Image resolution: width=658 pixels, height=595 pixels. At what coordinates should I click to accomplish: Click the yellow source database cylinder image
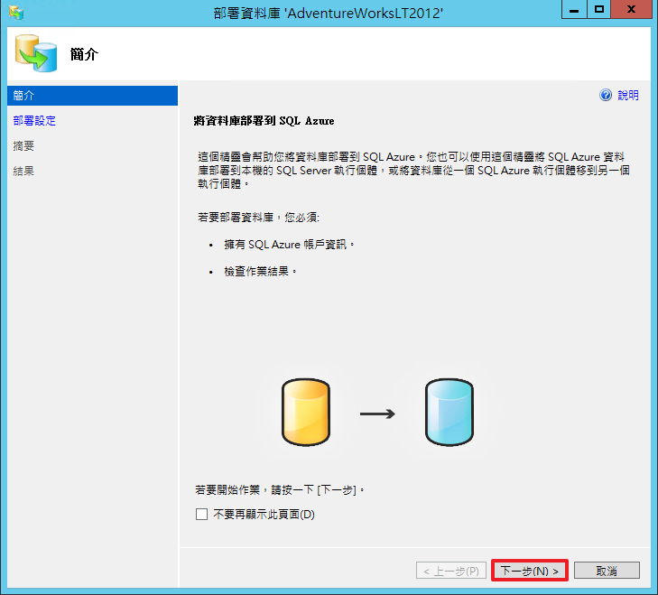(306, 413)
